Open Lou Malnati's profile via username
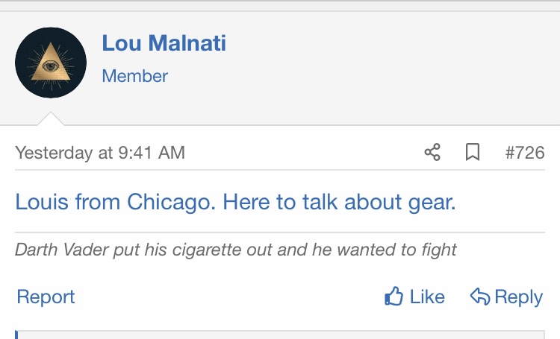 [164, 43]
